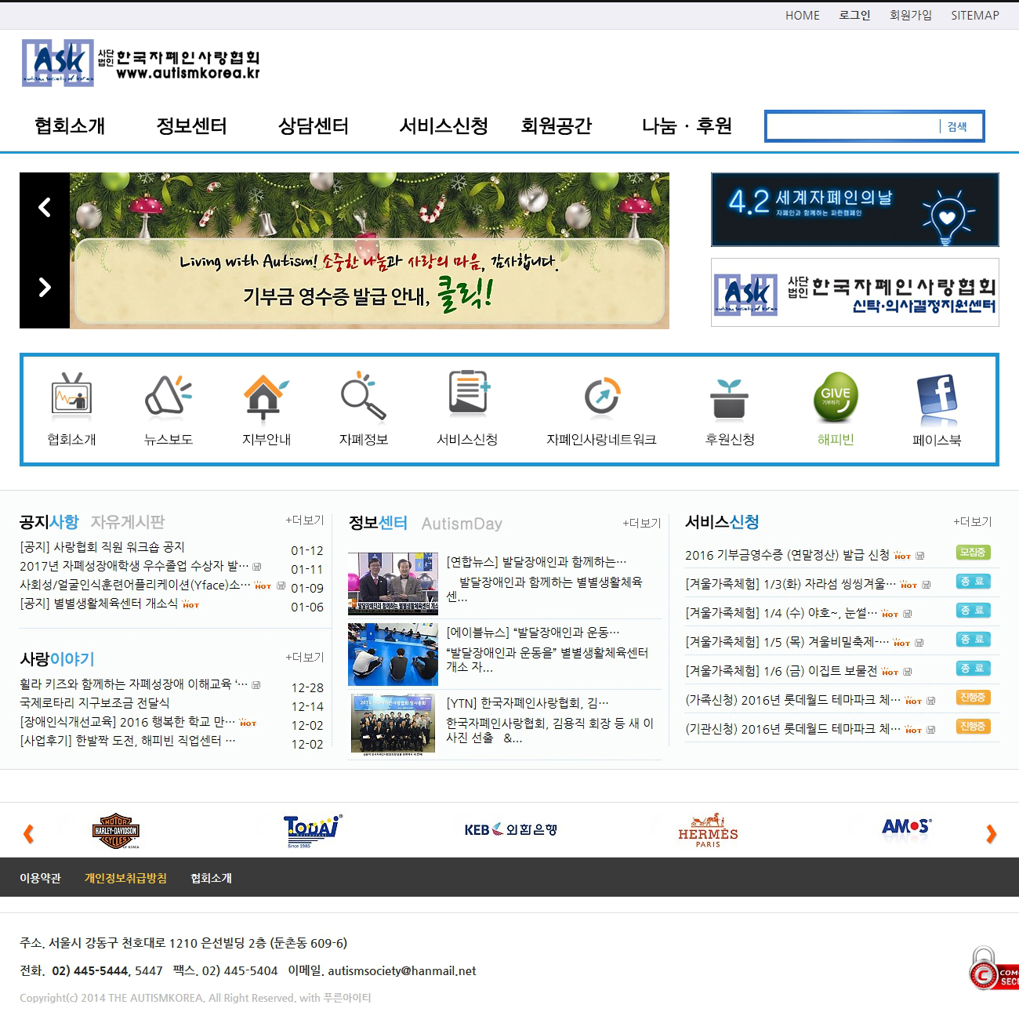This screenshot has height=1019, width=1019.
Task: Expand 서비스신청 list with 더보기
Action: (973, 522)
